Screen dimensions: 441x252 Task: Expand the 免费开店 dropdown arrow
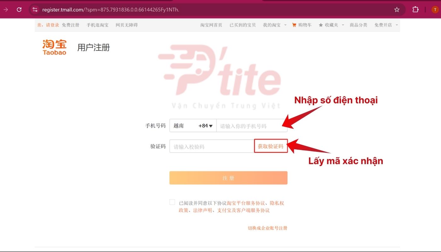(x=397, y=25)
